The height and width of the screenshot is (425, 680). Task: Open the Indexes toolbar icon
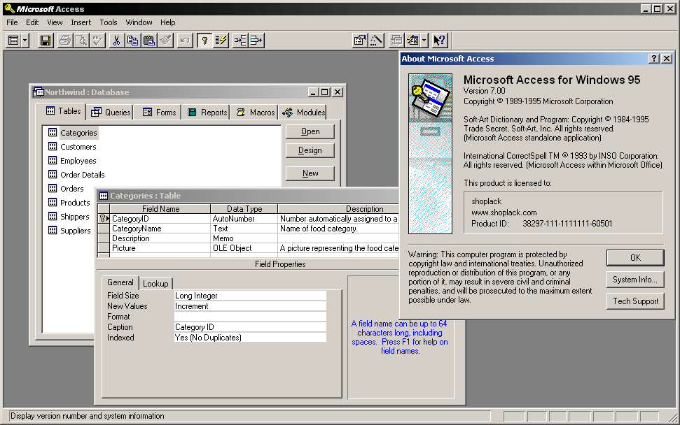pyautogui.click(x=221, y=41)
